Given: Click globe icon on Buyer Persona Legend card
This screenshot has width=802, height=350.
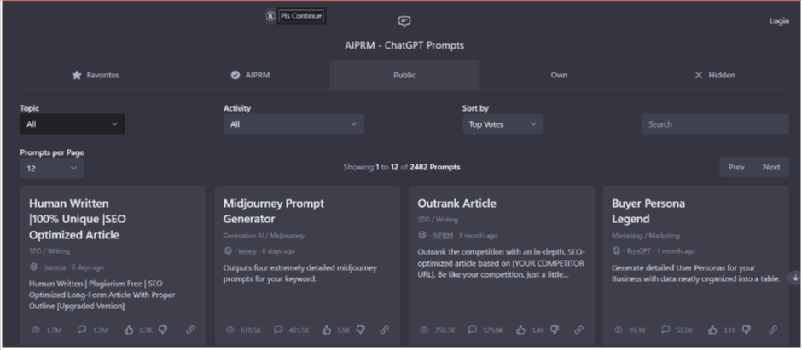Looking at the screenshot, I should point(616,250).
